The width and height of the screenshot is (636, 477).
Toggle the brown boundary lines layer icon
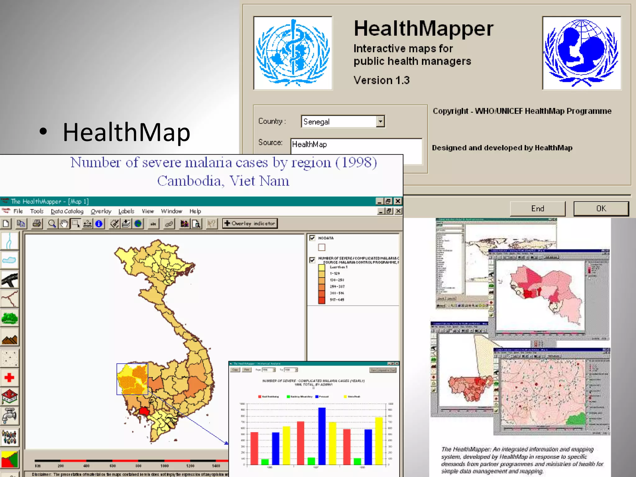pos(10,298)
